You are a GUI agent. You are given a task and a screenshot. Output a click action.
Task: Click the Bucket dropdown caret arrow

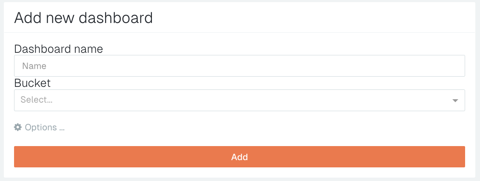tap(455, 101)
